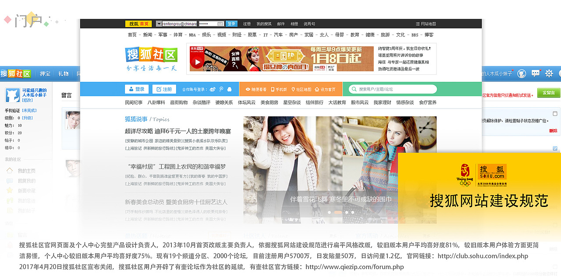
Task: Open headline 超详尽攻略 迪拜6千元一人的土豪跨年晚宴
Action: [178, 131]
